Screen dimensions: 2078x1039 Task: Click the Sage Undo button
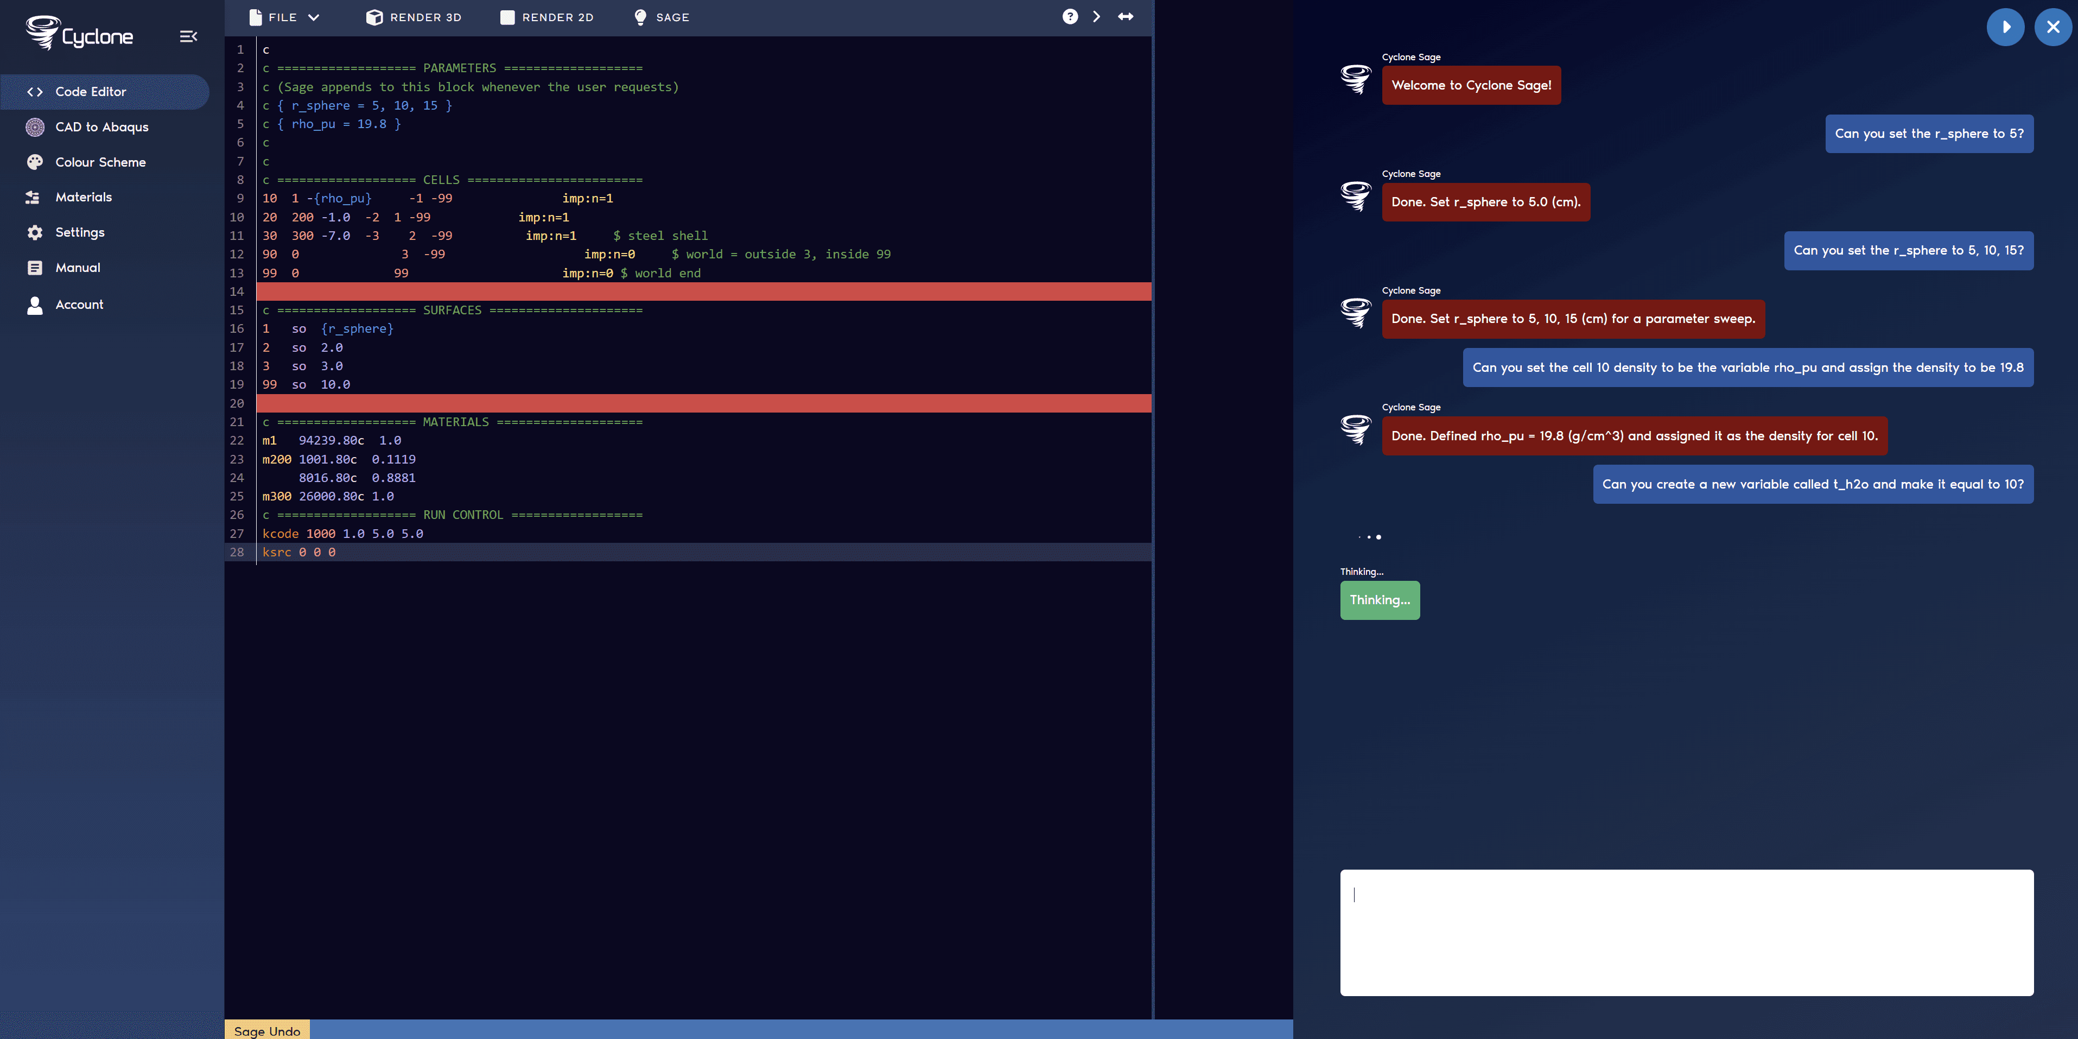pos(267,1030)
